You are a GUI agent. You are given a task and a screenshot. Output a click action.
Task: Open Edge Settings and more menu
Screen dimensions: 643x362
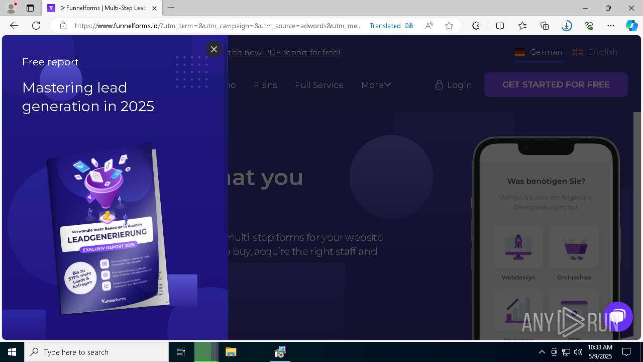(x=611, y=26)
